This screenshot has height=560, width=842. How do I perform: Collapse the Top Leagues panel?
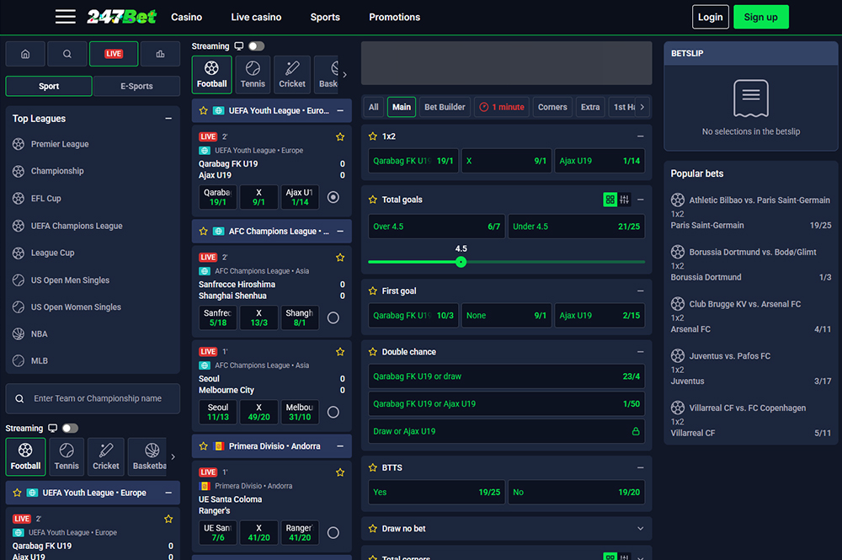point(168,119)
